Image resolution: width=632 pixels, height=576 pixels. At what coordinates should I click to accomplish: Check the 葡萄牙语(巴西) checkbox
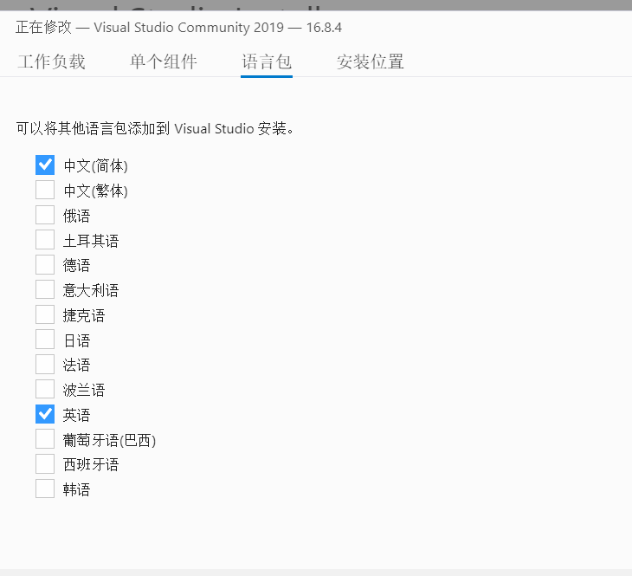point(45,439)
